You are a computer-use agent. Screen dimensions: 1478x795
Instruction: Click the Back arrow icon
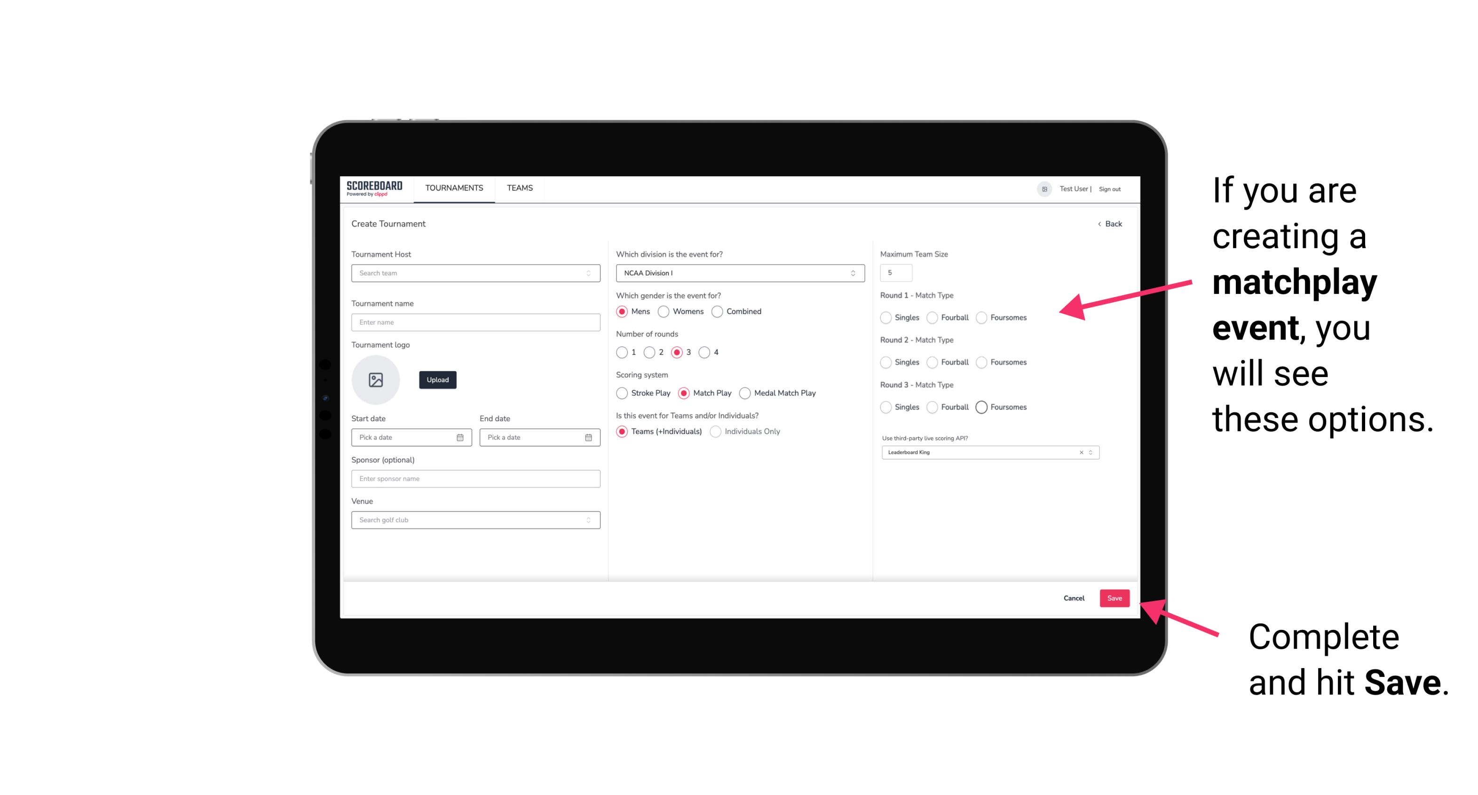(1099, 223)
